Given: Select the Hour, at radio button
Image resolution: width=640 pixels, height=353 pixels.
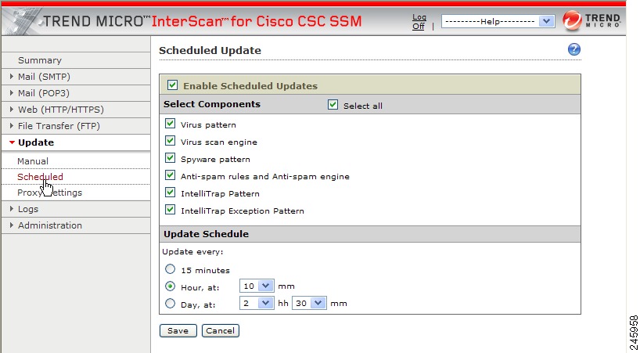Looking at the screenshot, I should tap(171, 286).
